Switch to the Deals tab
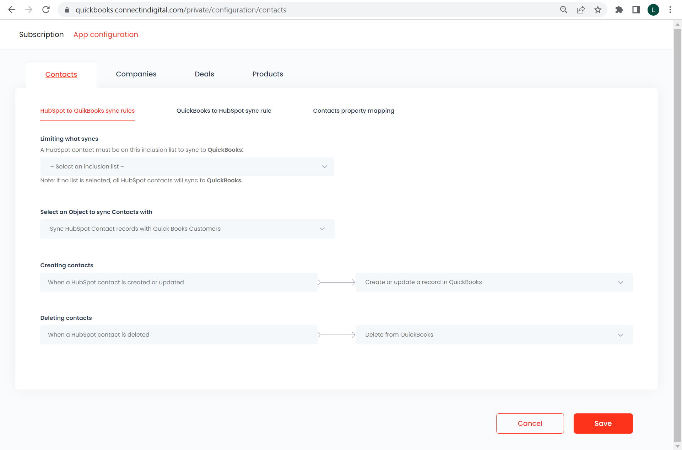 coord(205,74)
